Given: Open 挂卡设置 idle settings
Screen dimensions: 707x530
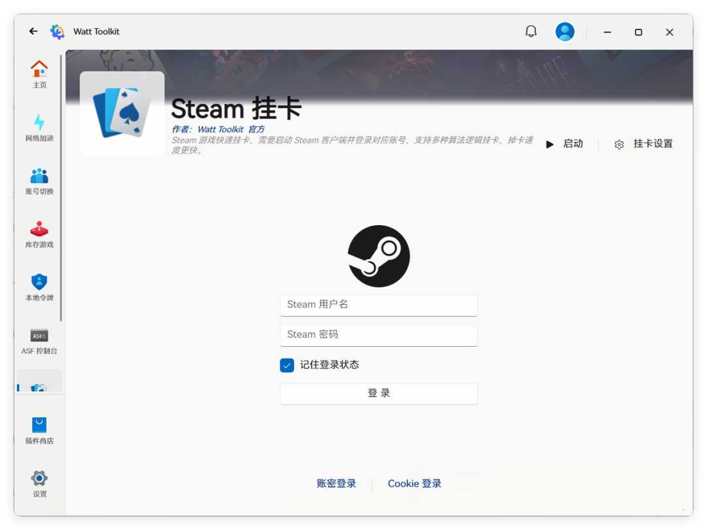Looking at the screenshot, I should coord(644,144).
